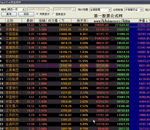Select 图表显示 chart display radio button
This screenshot has height=130, width=150.
pos(54,14)
